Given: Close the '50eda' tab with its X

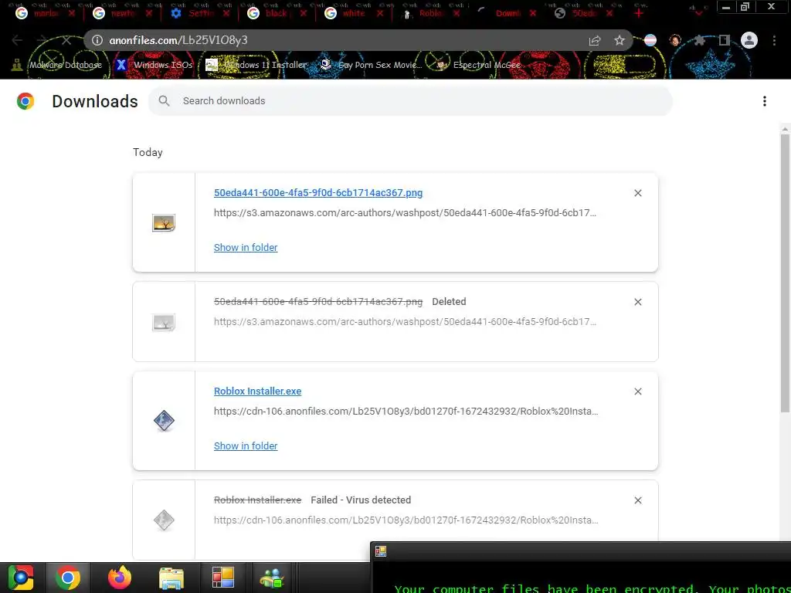Looking at the screenshot, I should (x=609, y=14).
